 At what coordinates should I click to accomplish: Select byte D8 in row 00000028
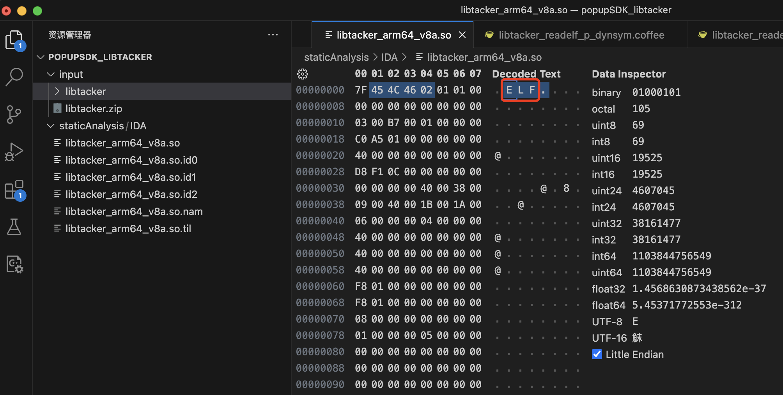tap(361, 172)
